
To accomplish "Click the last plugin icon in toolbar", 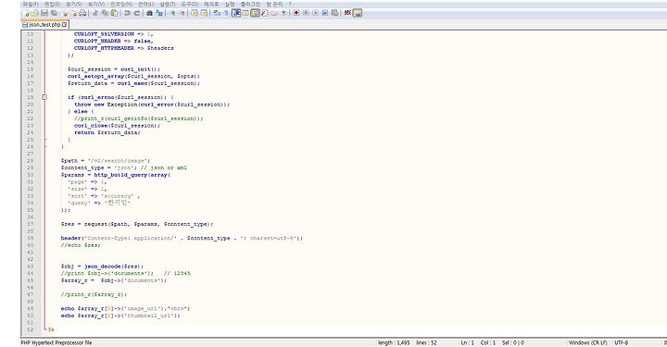I will [357, 13].
